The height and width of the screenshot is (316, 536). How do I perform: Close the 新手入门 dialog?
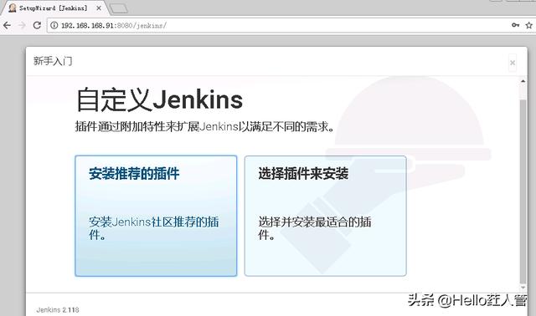tap(513, 63)
